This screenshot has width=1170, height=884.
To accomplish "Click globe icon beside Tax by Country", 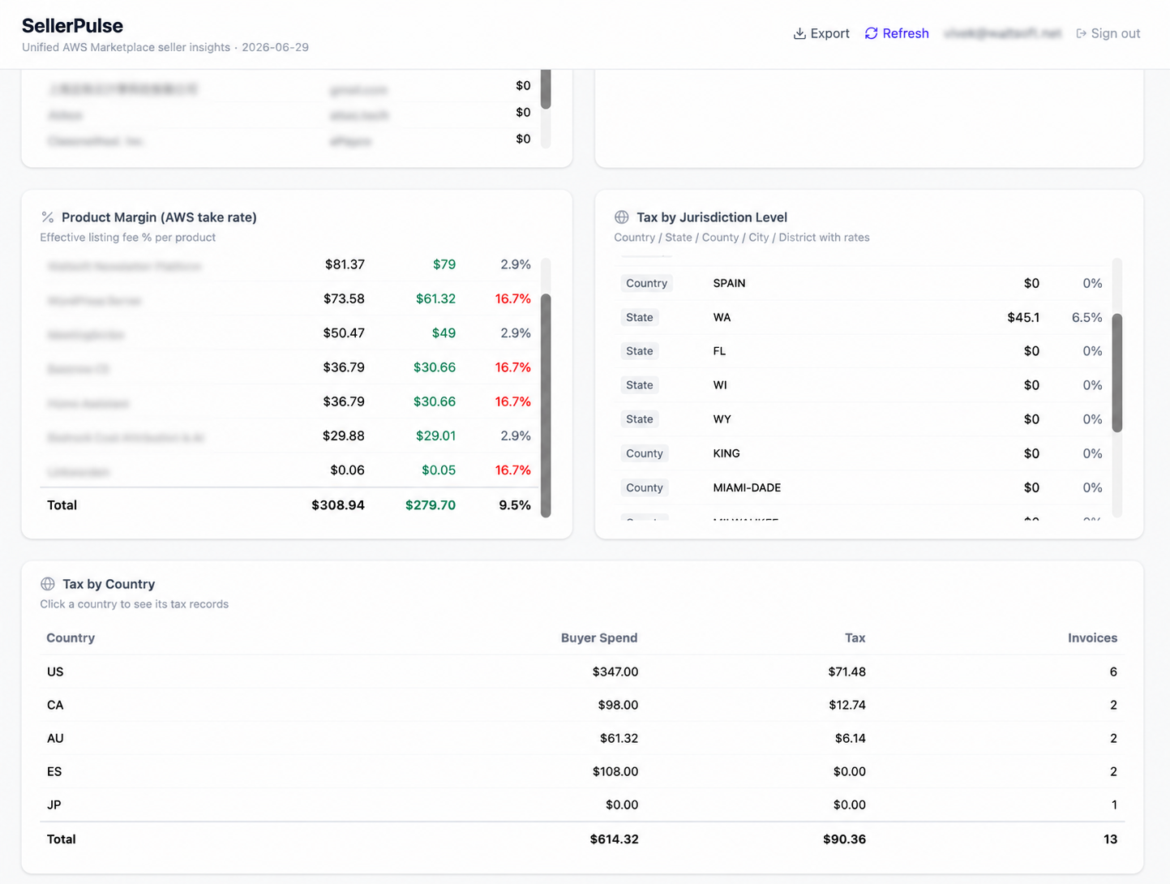I will [x=48, y=584].
